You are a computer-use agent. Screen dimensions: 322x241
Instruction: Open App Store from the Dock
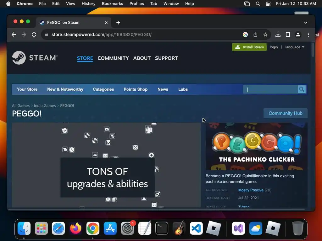click(110, 228)
